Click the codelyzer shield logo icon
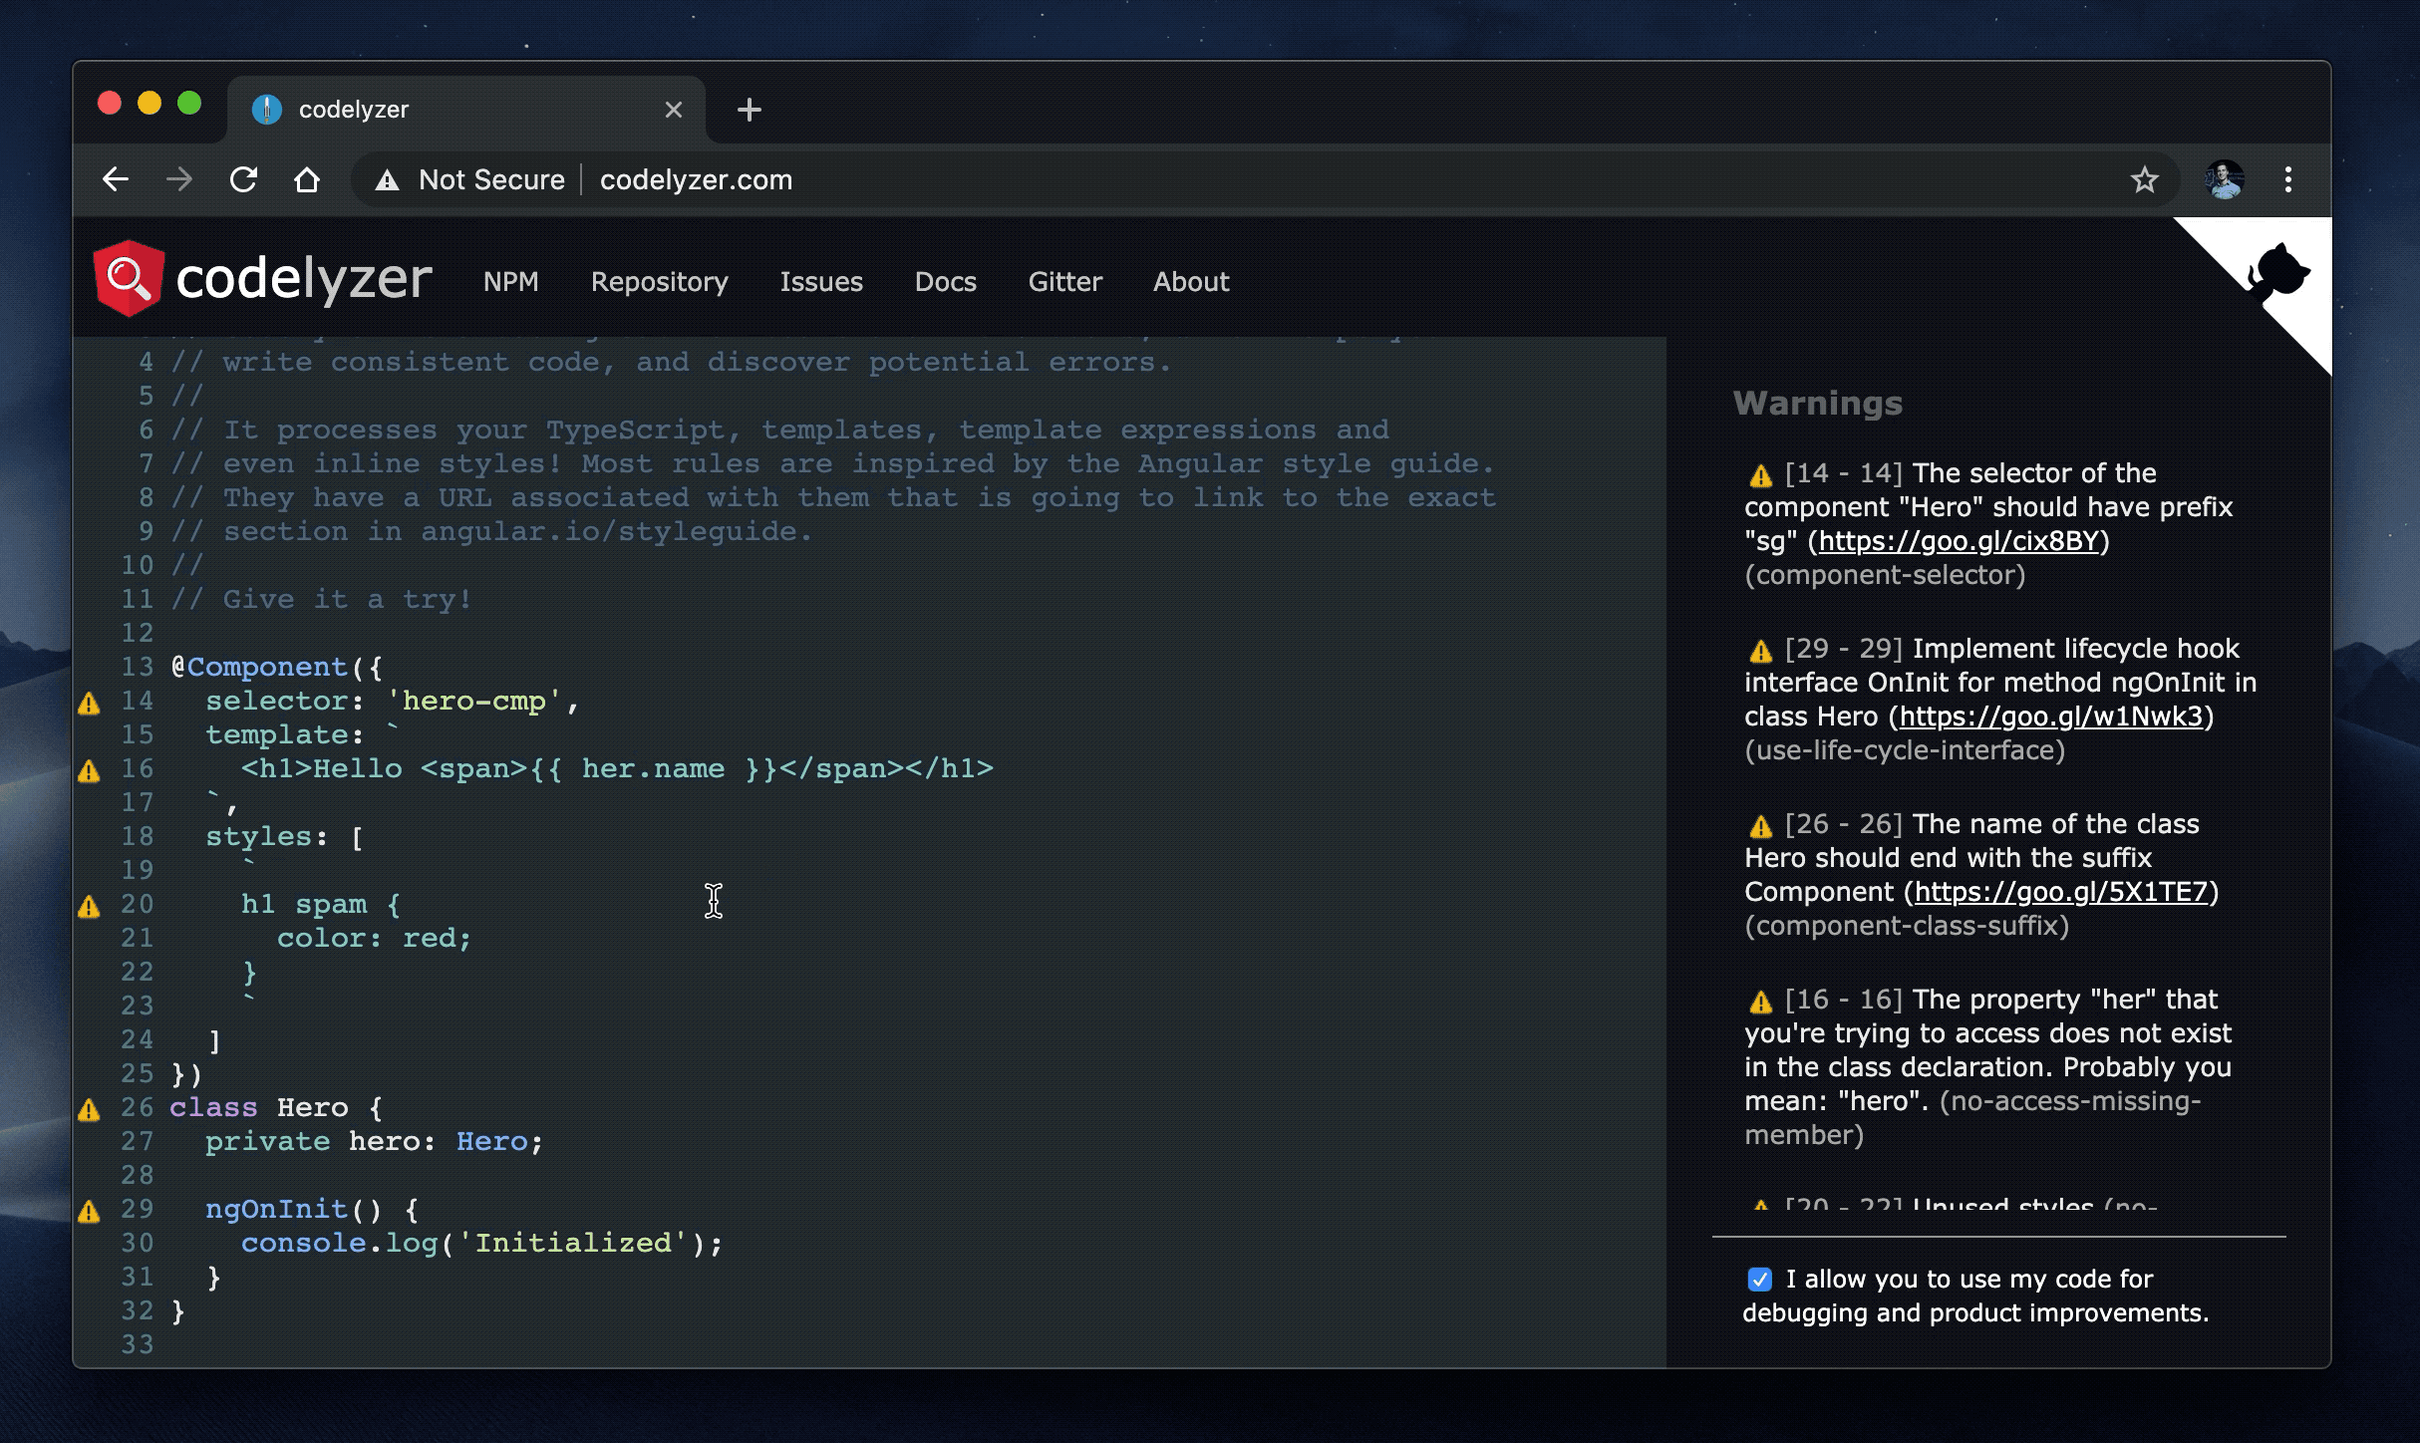This screenshot has width=2420, height=1443. 128,278
